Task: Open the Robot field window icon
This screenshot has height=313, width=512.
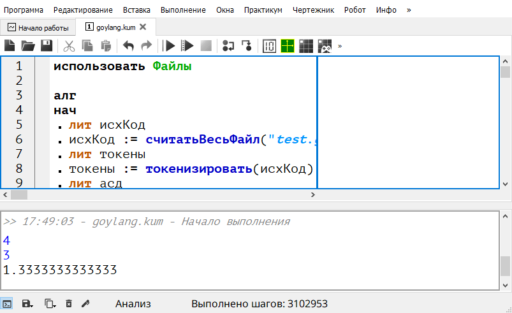Action: 306,46
